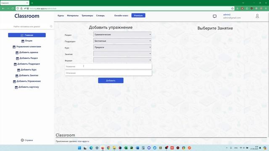Open the Курсы menu

(61, 16)
